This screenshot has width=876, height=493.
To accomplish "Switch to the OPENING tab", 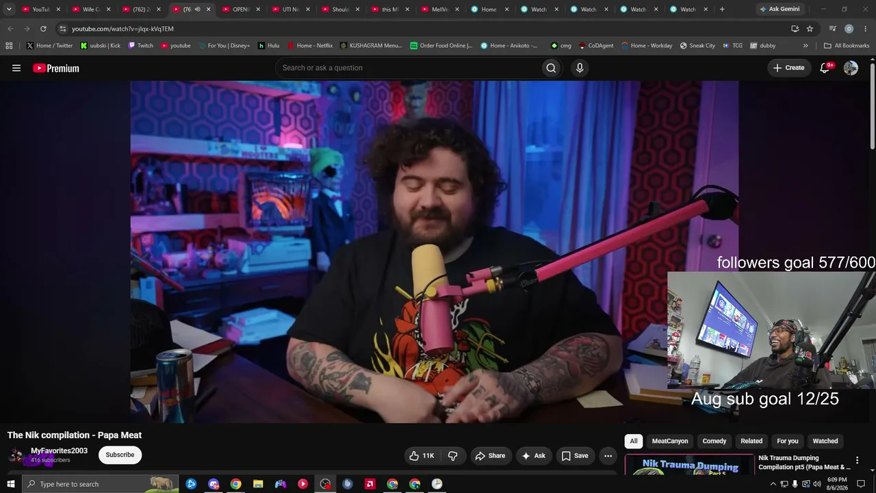I will tap(241, 10).
